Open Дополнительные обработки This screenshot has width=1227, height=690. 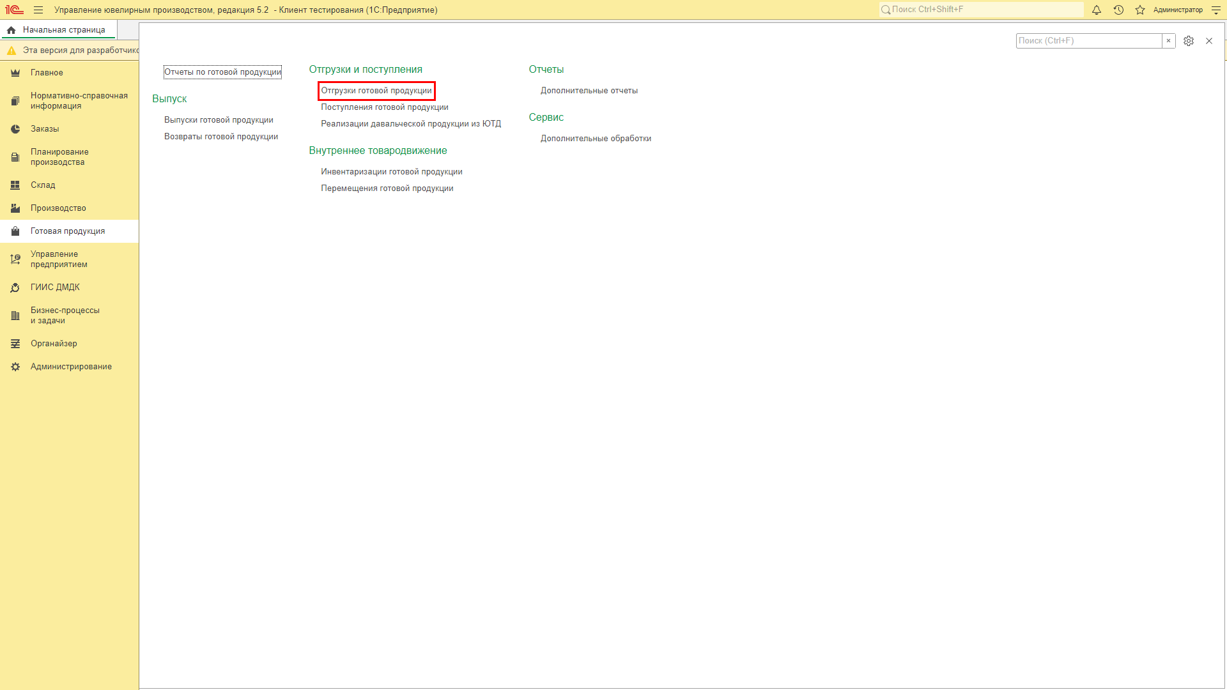596,139
